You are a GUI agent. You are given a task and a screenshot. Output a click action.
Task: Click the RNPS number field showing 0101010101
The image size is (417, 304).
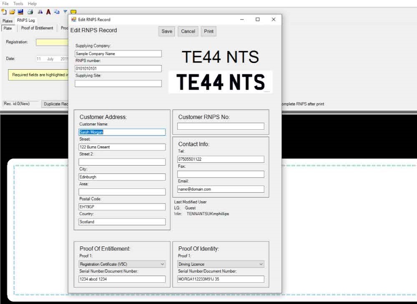[118, 69]
